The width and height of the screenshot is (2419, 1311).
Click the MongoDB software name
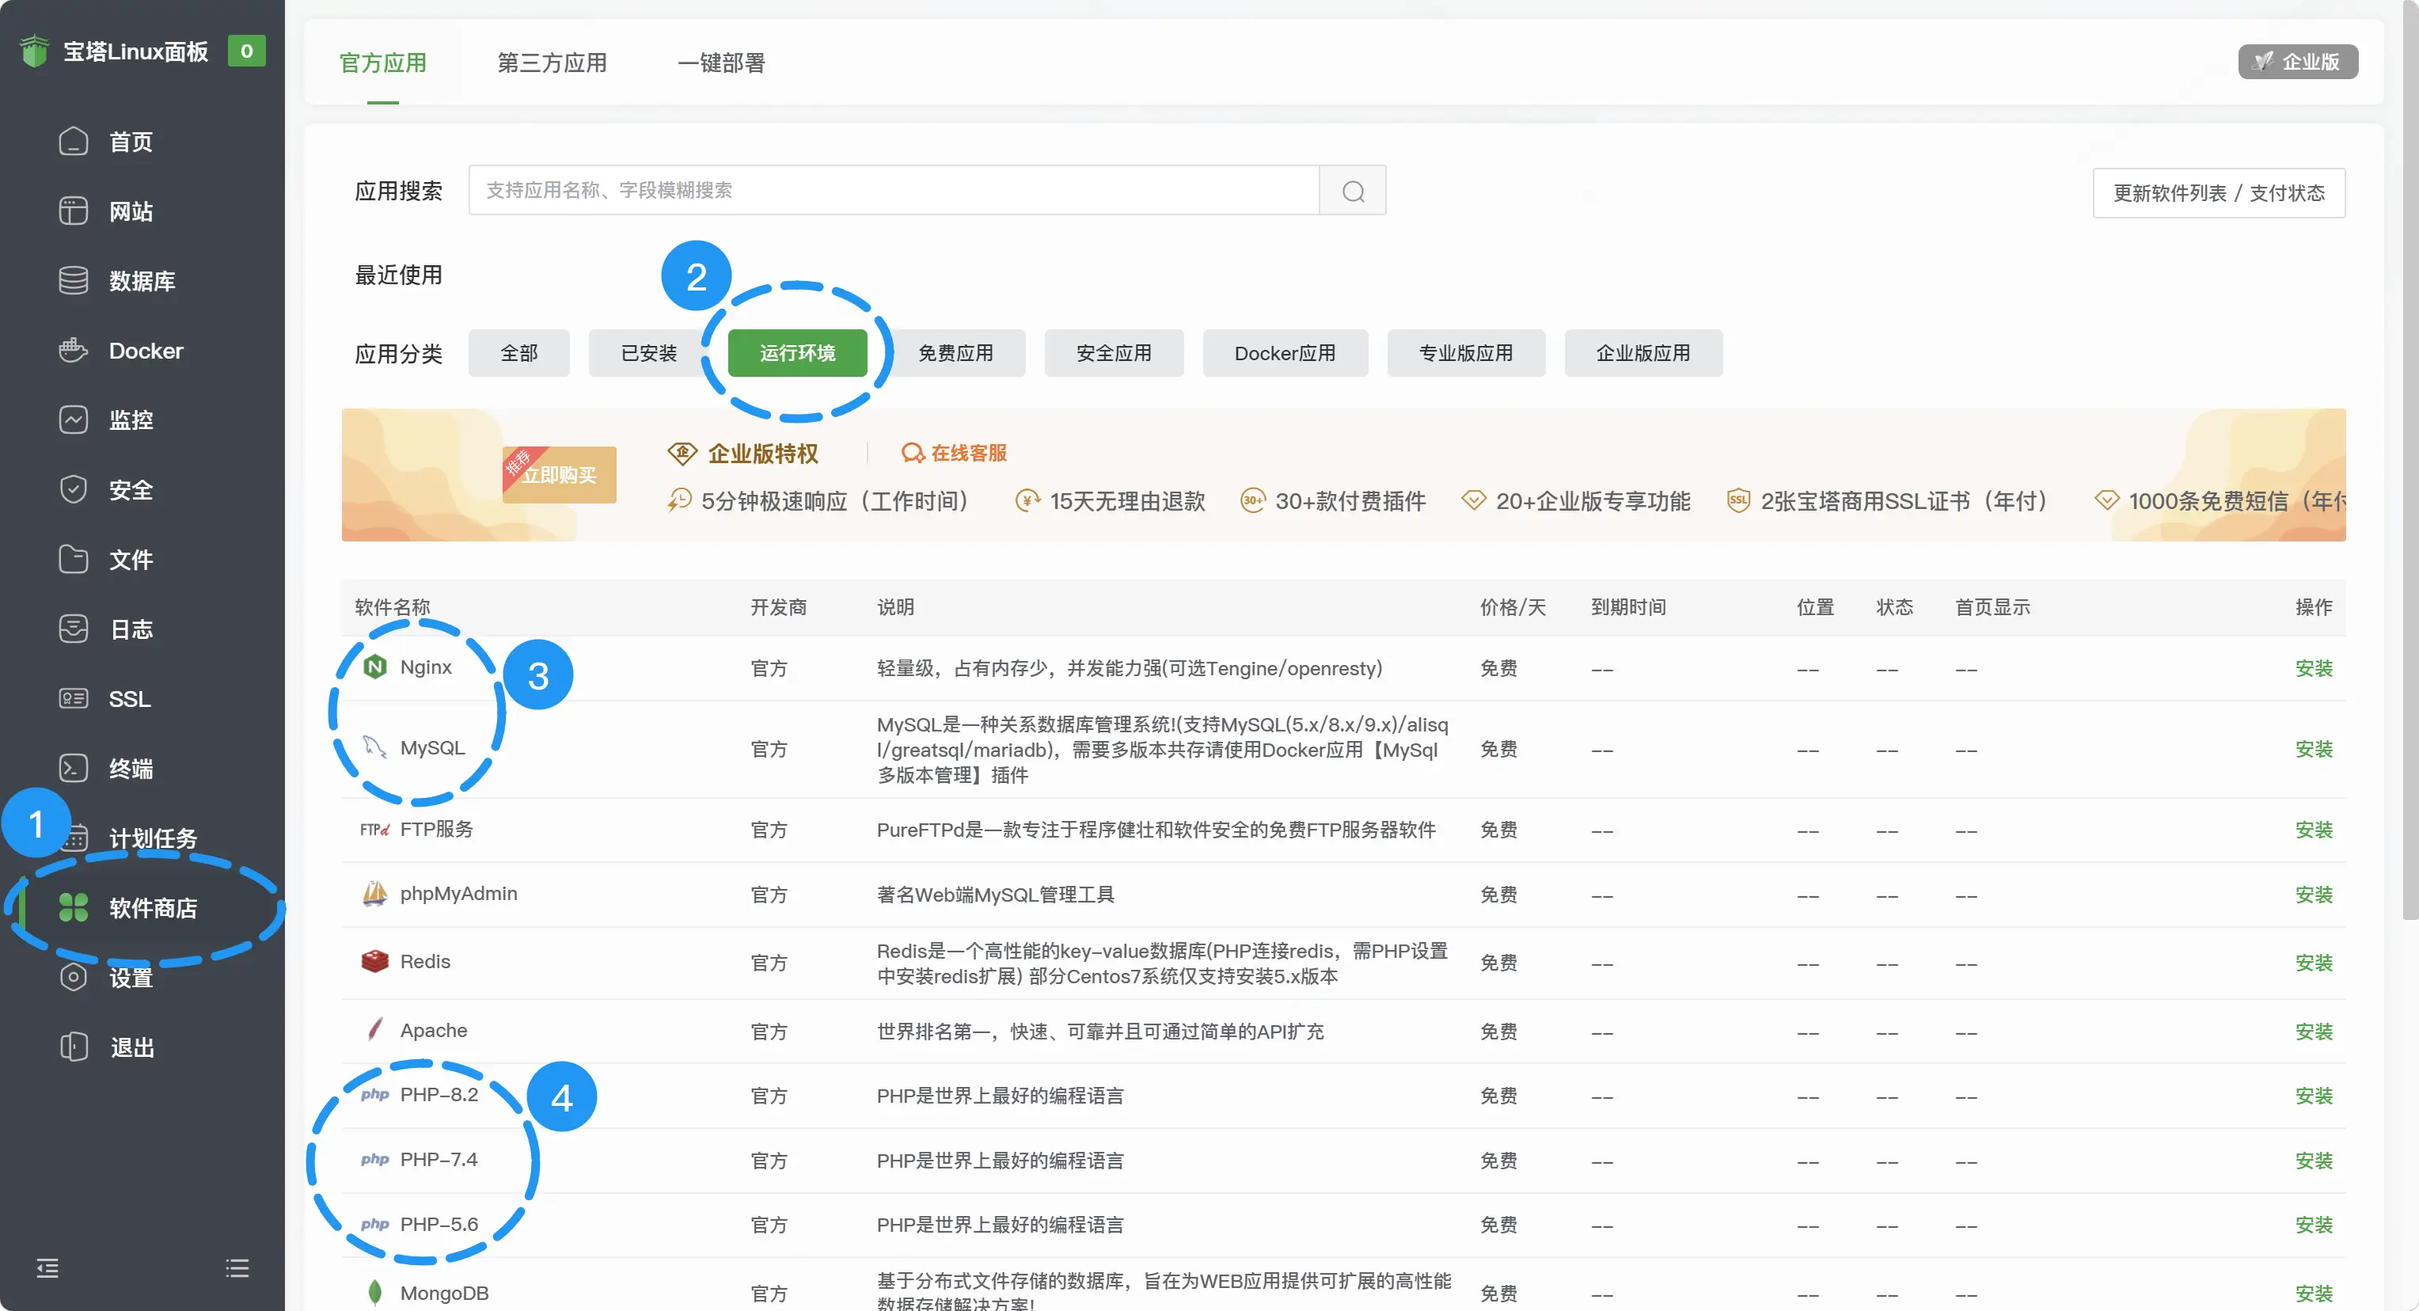(444, 1293)
